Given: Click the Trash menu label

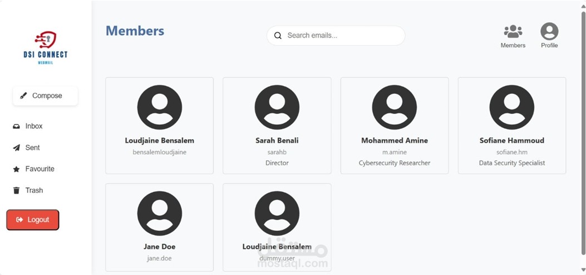Looking at the screenshot, I should tap(34, 191).
